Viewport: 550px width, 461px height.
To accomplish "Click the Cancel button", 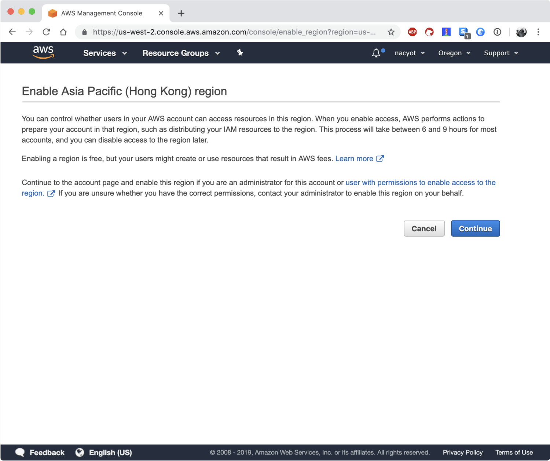I will click(x=424, y=228).
